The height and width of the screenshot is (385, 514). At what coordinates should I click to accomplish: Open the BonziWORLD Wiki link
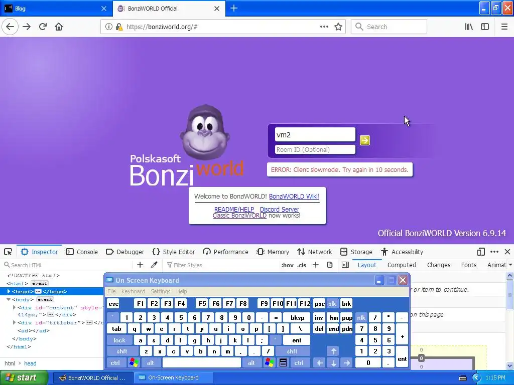pyautogui.click(x=294, y=197)
